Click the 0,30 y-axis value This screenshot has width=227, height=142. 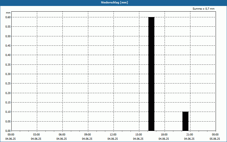click(x=8, y=74)
